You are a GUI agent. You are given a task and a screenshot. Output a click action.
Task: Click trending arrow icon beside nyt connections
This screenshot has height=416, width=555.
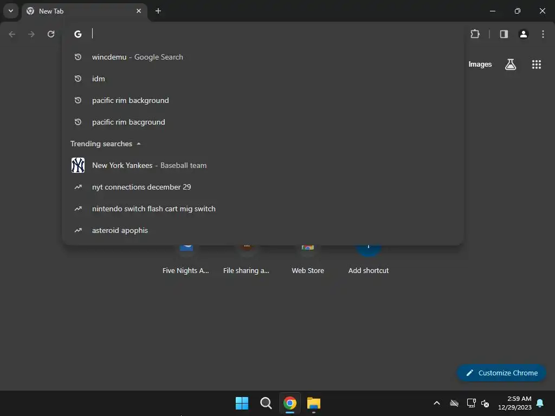78,187
